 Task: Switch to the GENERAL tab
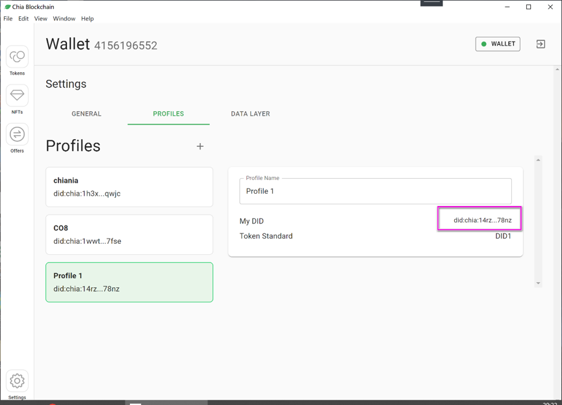click(x=86, y=114)
